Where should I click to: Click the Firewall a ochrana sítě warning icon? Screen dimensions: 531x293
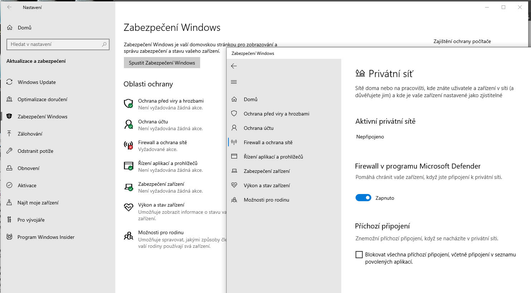pyautogui.click(x=128, y=145)
